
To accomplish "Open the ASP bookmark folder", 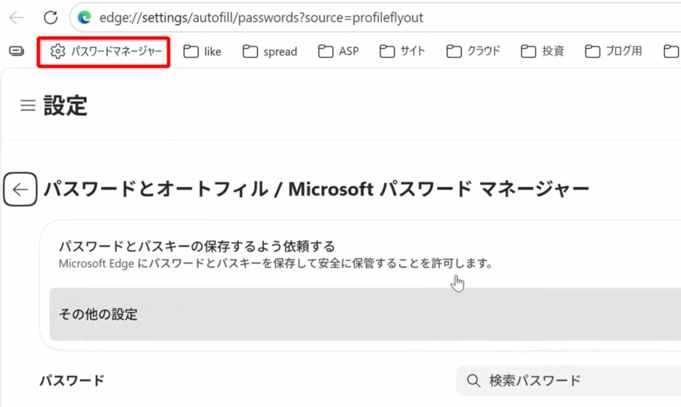I will click(339, 51).
